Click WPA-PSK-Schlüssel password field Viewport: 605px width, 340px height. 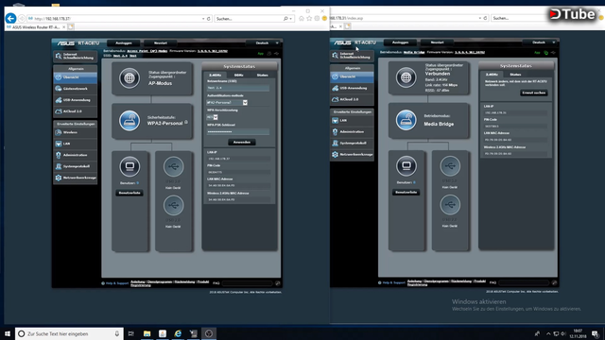click(x=238, y=132)
